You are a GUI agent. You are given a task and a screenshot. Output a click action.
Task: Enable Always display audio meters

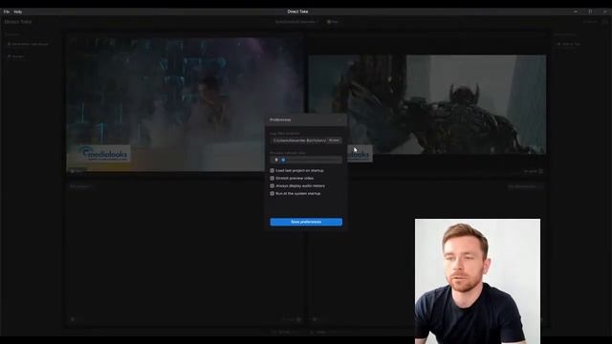(x=272, y=186)
